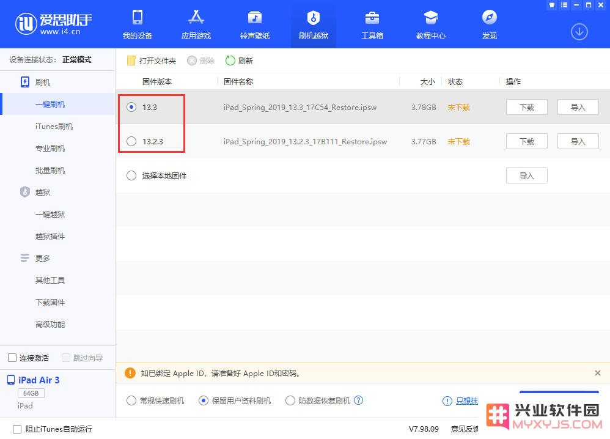Open 铃声壁纸 ringtones and wallpapers section

click(x=255, y=24)
